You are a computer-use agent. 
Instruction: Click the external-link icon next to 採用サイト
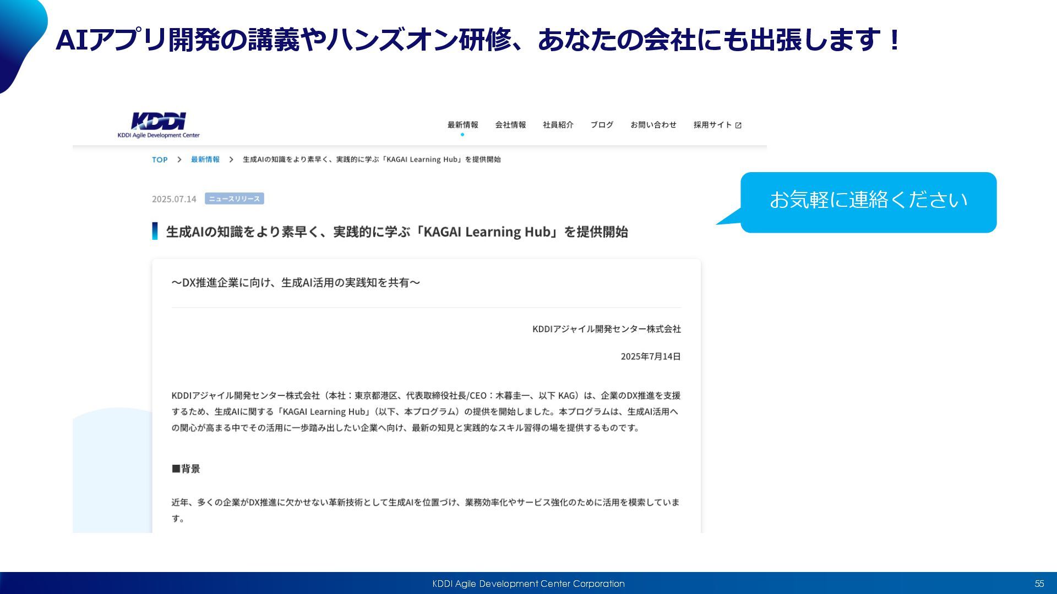[x=738, y=125]
